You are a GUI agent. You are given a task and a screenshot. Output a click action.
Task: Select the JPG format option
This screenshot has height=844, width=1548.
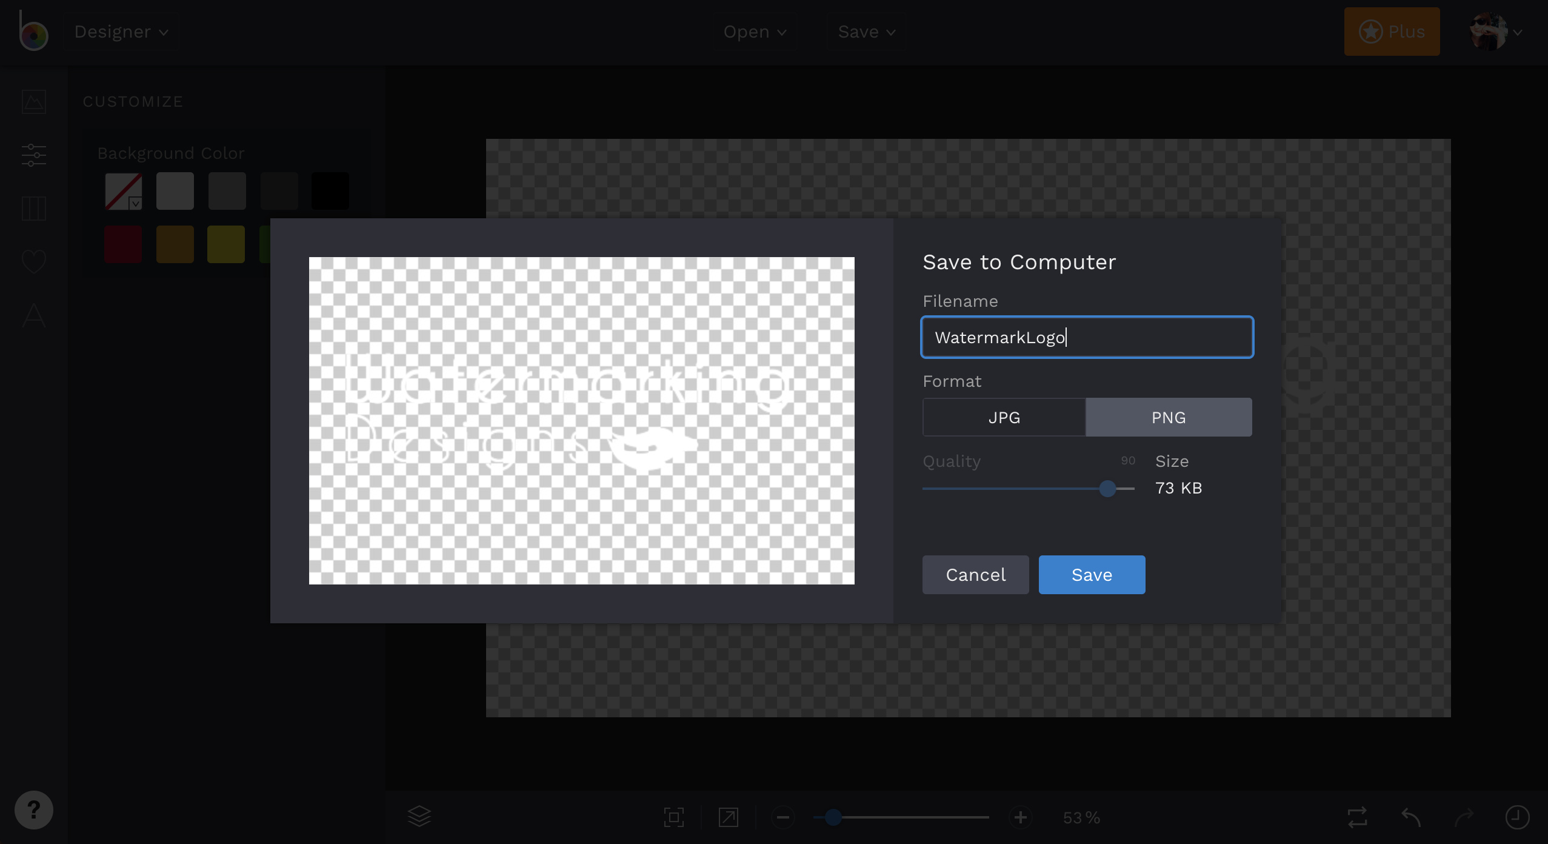[x=1004, y=417]
